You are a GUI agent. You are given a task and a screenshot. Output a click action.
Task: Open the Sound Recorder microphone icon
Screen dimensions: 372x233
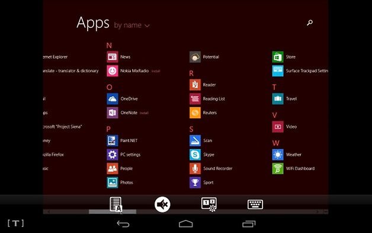click(195, 168)
